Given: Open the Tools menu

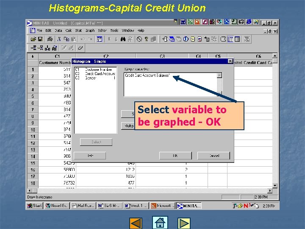Looking at the screenshot, I should coord(114,31).
